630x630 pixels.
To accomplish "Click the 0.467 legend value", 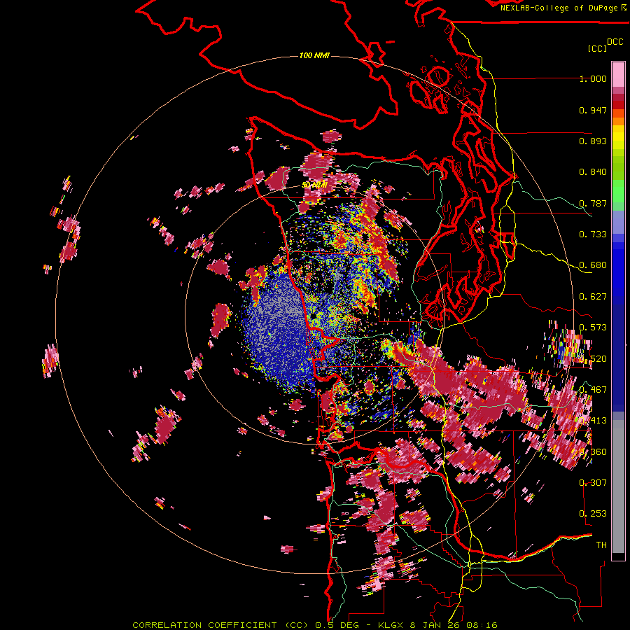I will coord(593,389).
